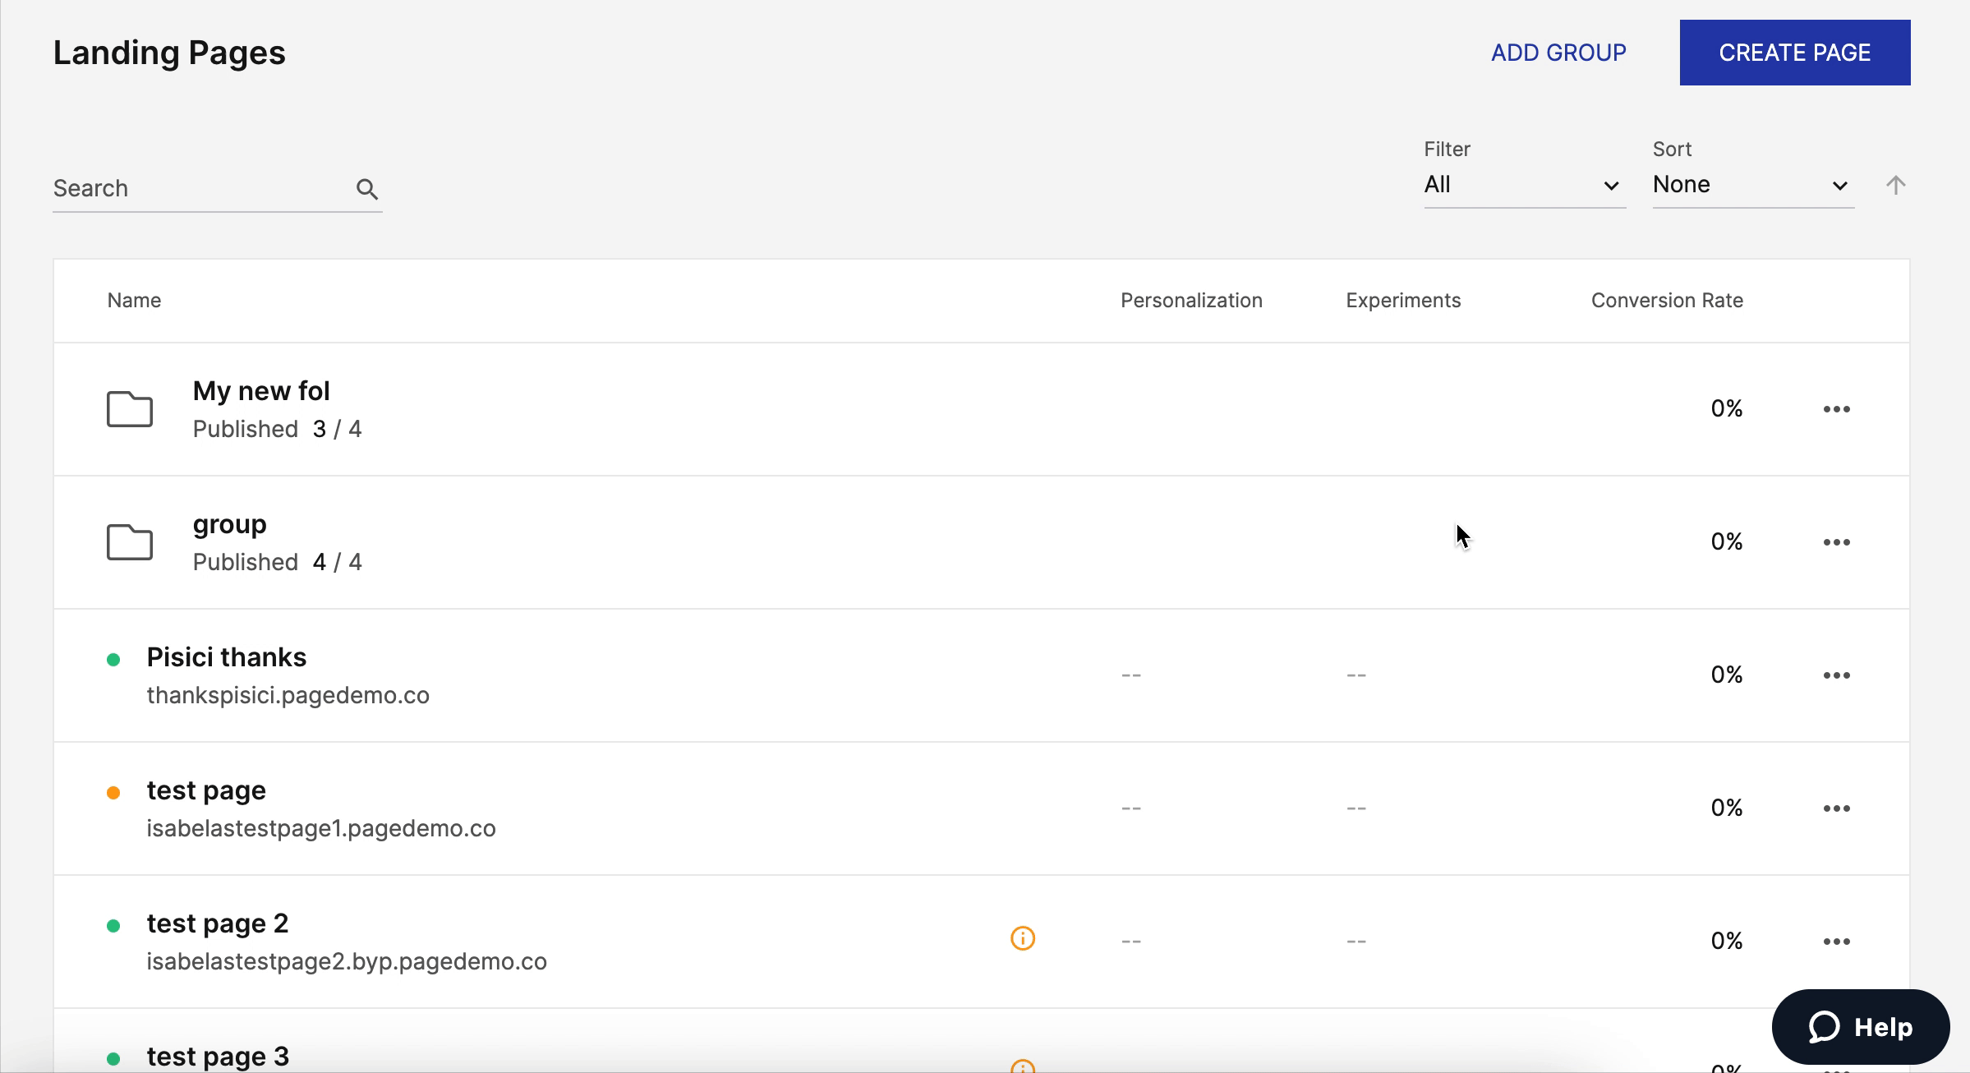Open more options for 'group' row
The height and width of the screenshot is (1073, 1970).
pyautogui.click(x=1837, y=542)
